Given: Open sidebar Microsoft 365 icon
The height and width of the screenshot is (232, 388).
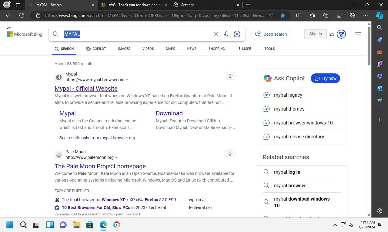Looking at the screenshot, I should [380, 76].
